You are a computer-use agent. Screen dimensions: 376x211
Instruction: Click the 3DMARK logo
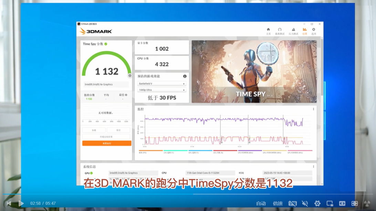pos(96,31)
